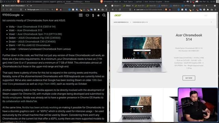Switch to the Steam tab
The image size is (219, 123).
click(116, 6)
